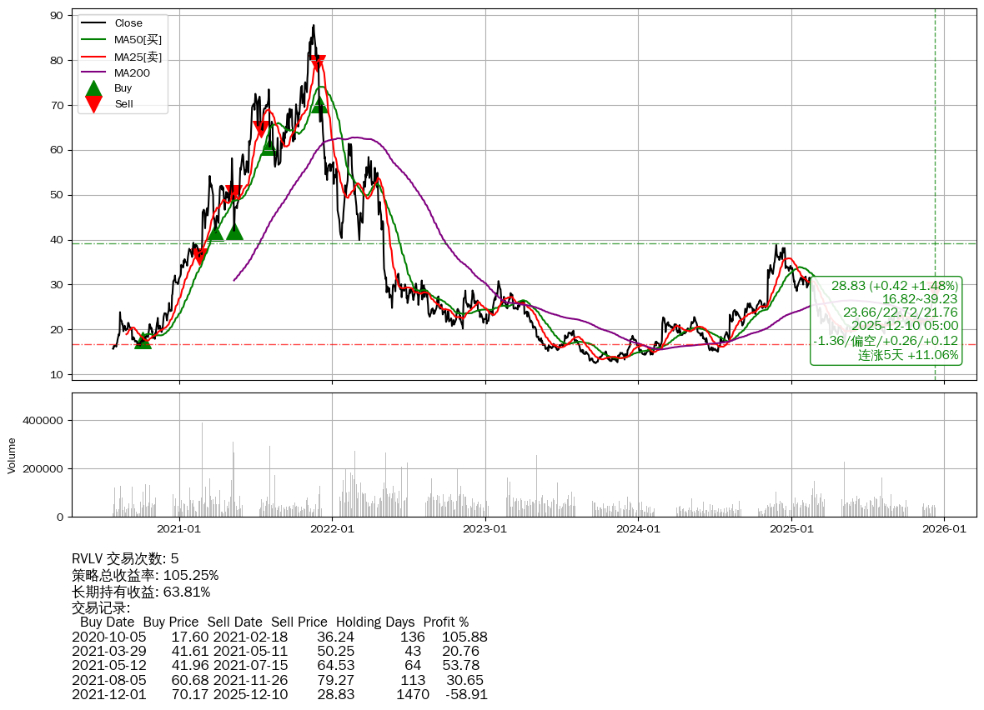The height and width of the screenshot is (710, 984).
Task: Click the 2021-12-01 buy row in trade records
Action: pyautogui.click(x=279, y=694)
